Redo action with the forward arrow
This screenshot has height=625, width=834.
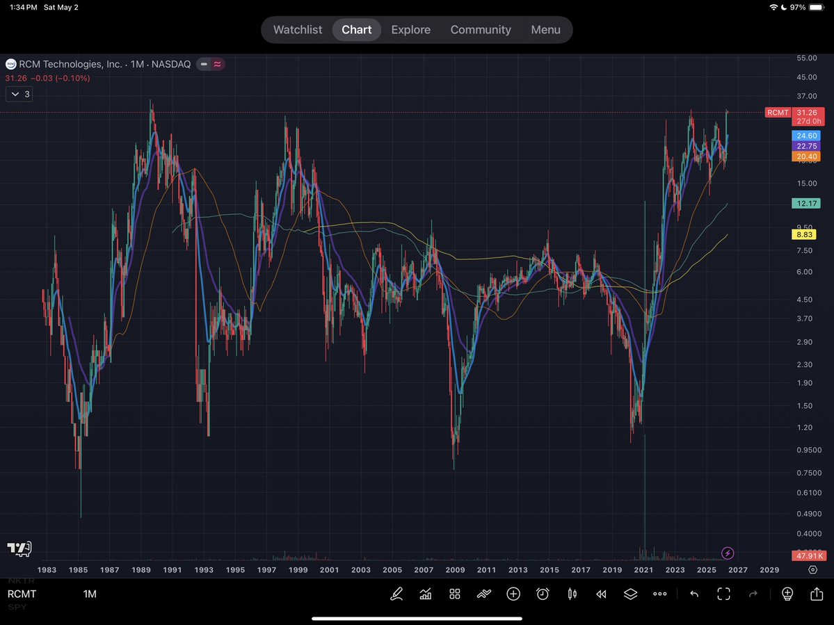[x=753, y=594]
